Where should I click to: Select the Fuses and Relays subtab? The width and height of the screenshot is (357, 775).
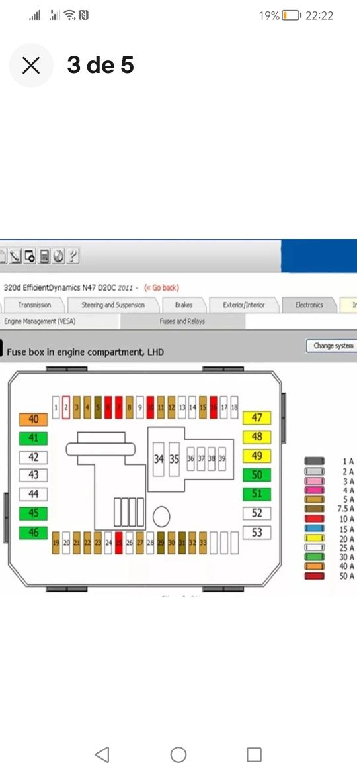click(182, 321)
